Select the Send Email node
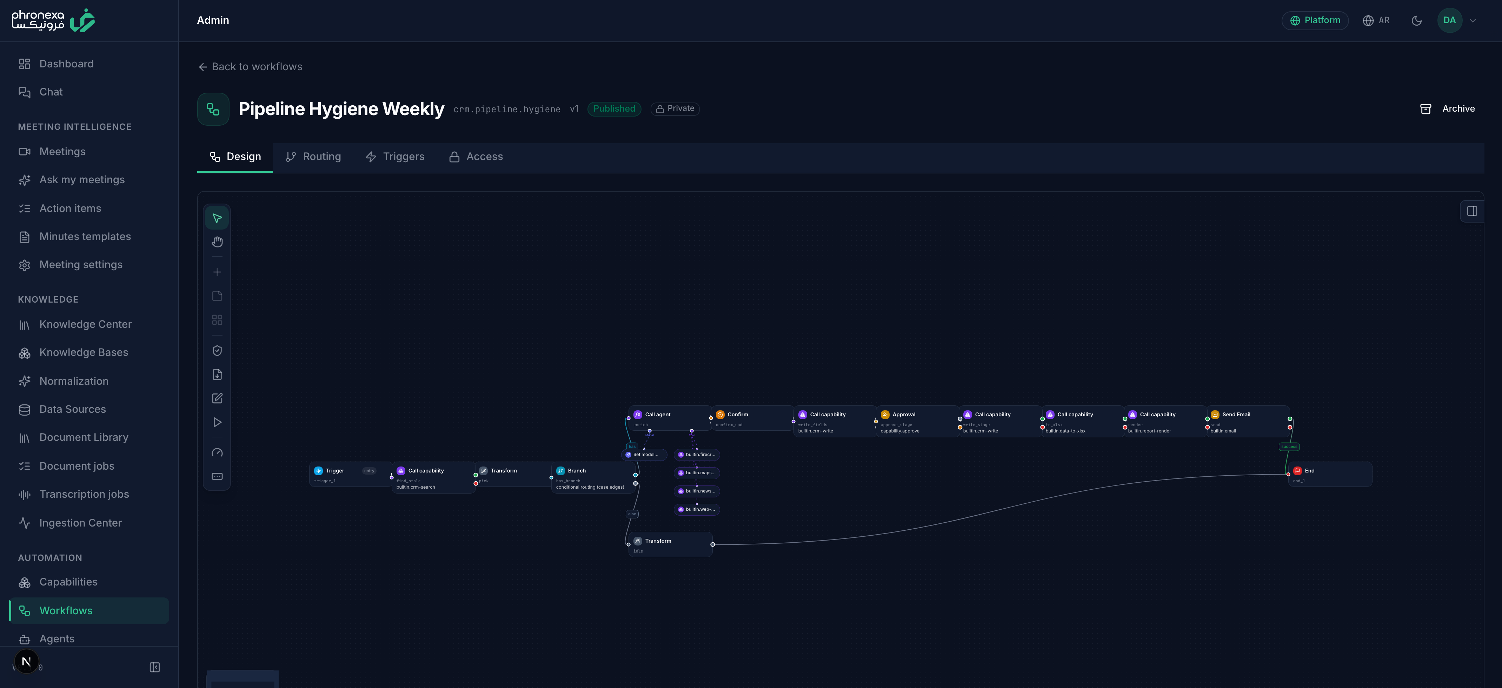This screenshot has height=688, width=1502. click(x=1248, y=422)
